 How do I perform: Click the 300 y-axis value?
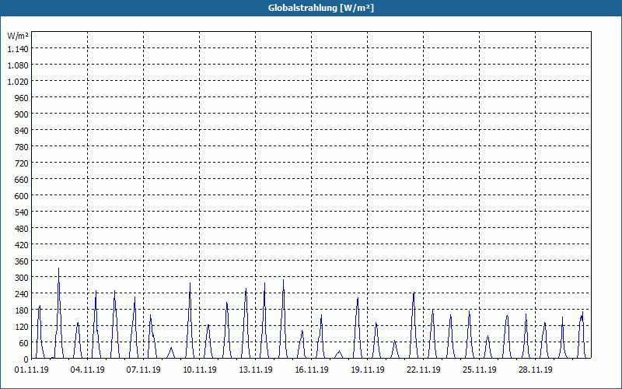tap(22, 278)
